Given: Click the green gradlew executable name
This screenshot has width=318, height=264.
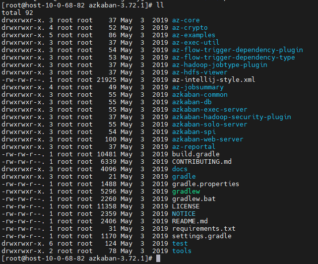Looking at the screenshot, I should tap(186, 192).
